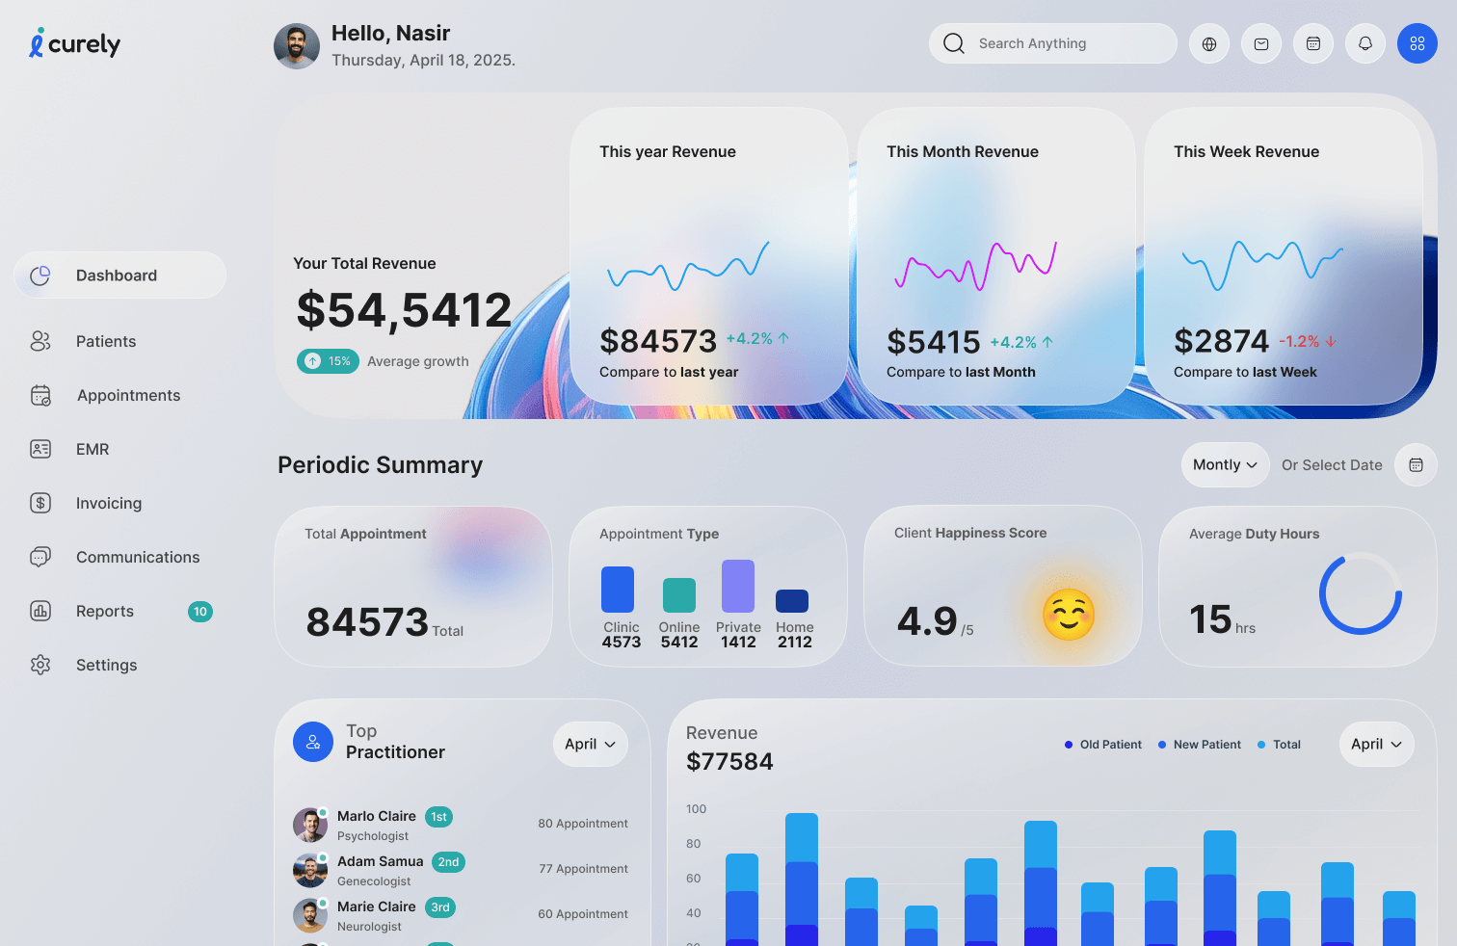Click Marlo Claire practitioner name
This screenshot has height=946, width=1457.
(377, 816)
